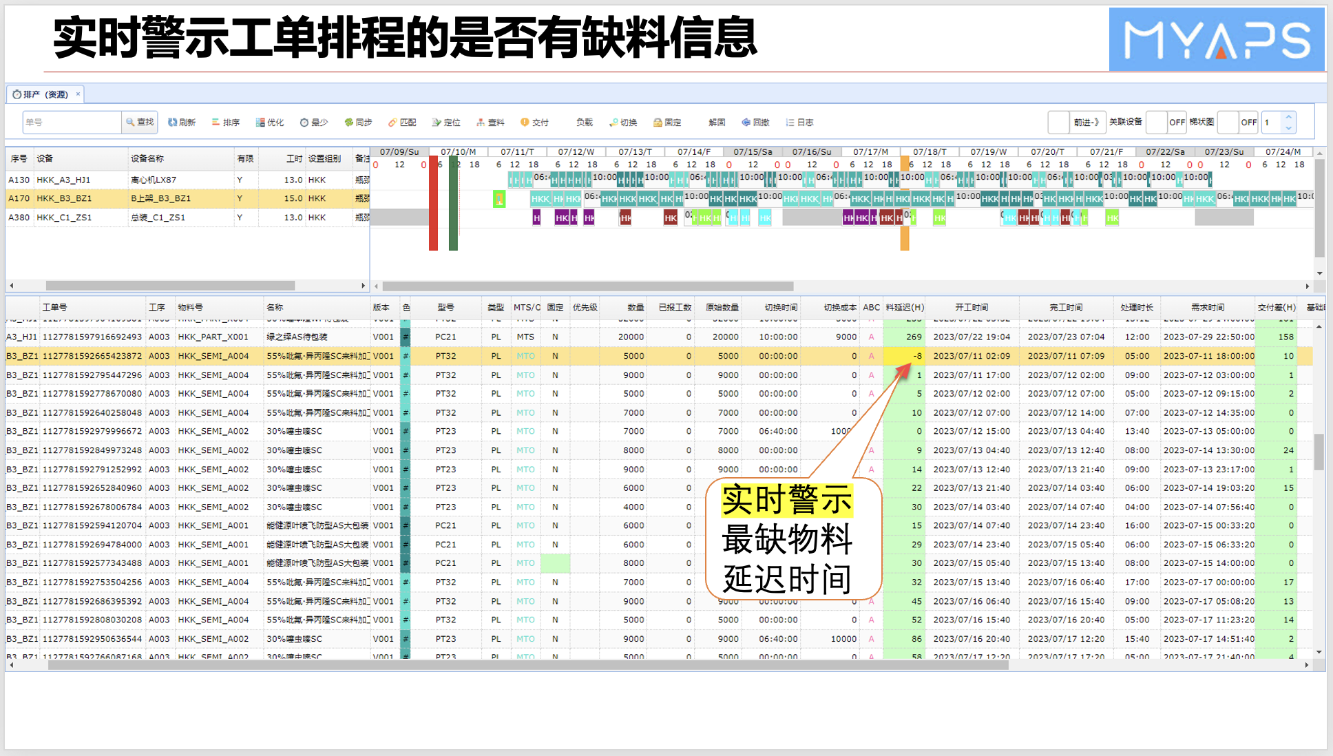1333x756 pixels.
Task: Select the 排产 (资源) tab
Action: [44, 94]
